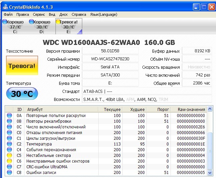The image size is (216, 178).
Task: Click the blue status icon for attribute 0B
Action: pos(9,121)
